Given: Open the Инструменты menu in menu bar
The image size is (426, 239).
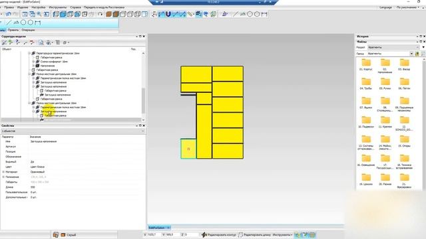Looking at the screenshot, I should tap(58, 7).
